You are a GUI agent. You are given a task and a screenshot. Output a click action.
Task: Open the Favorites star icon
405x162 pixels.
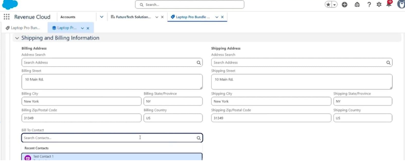pyautogui.click(x=328, y=5)
